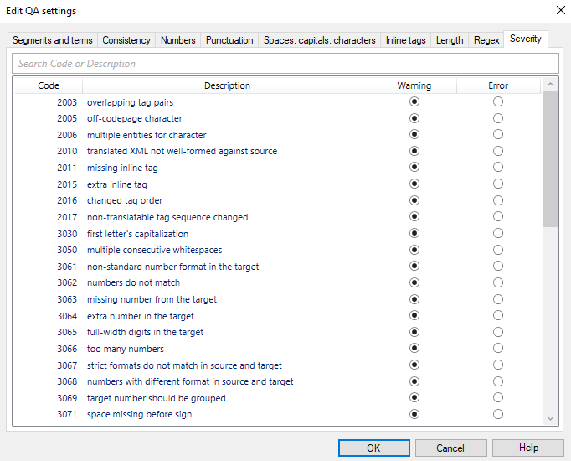The width and height of the screenshot is (571, 461).
Task: Click description 'first letter's capitalization'
Action: tap(137, 234)
